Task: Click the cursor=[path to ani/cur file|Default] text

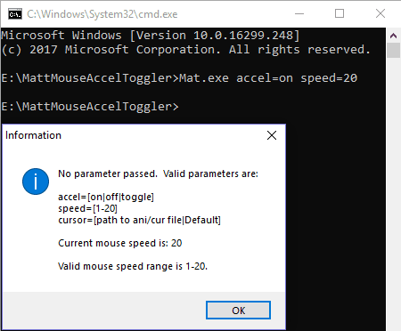Action: click(139, 220)
